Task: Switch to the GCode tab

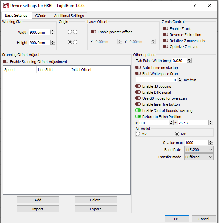Action: (41, 16)
